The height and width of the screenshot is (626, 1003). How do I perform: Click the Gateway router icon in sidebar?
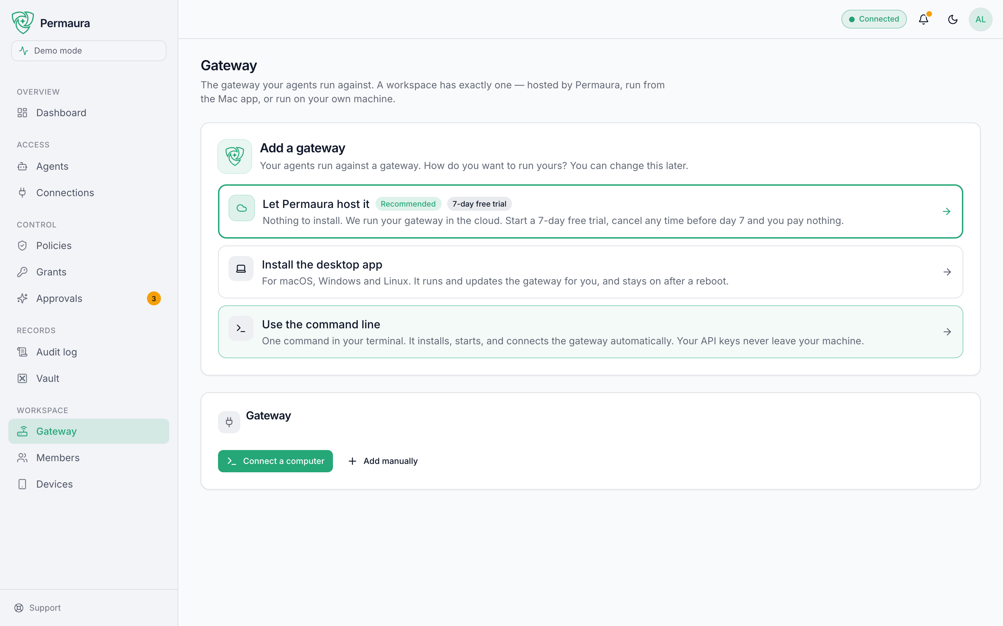[22, 431]
